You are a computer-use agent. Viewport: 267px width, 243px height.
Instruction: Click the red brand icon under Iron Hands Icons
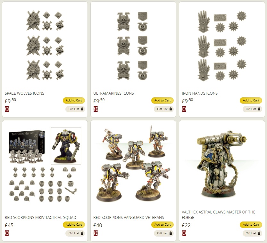point(184,109)
